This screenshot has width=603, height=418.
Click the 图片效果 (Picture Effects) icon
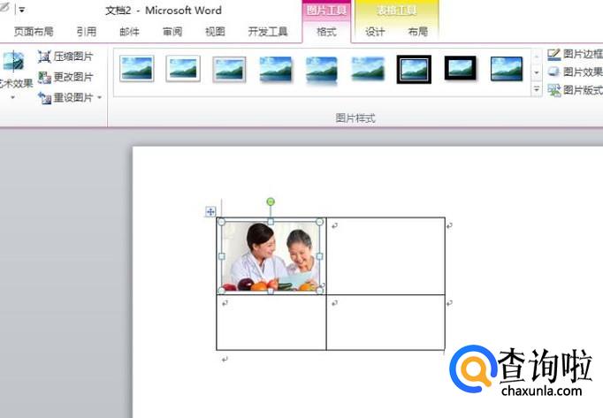(x=554, y=72)
